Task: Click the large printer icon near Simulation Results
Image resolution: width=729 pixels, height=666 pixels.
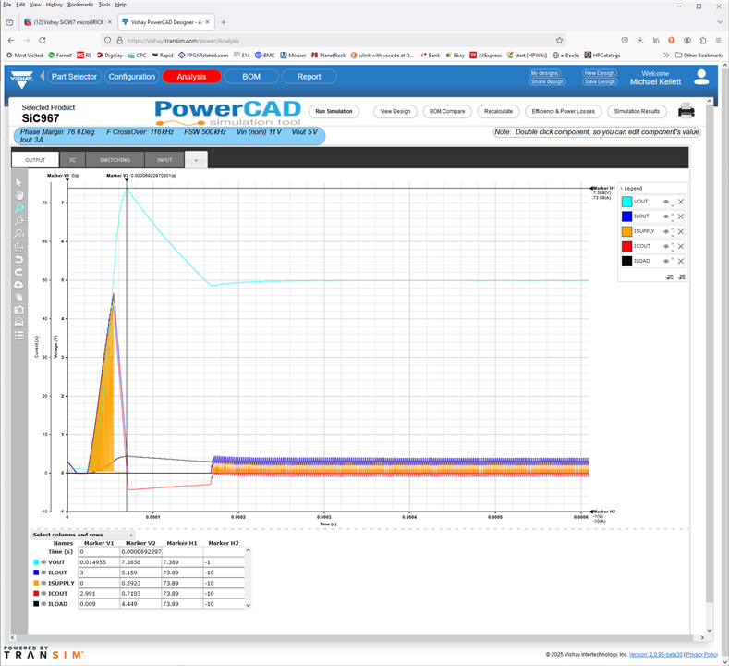Action: 686,111
